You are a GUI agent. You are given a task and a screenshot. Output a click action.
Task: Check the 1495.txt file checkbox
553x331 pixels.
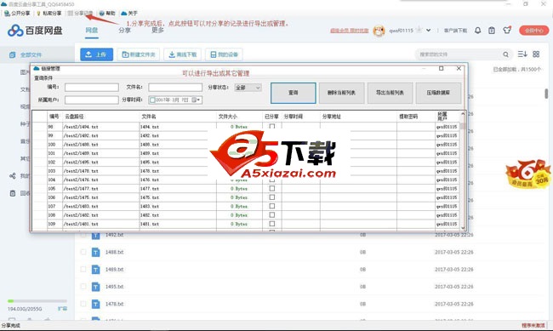click(x=83, y=287)
